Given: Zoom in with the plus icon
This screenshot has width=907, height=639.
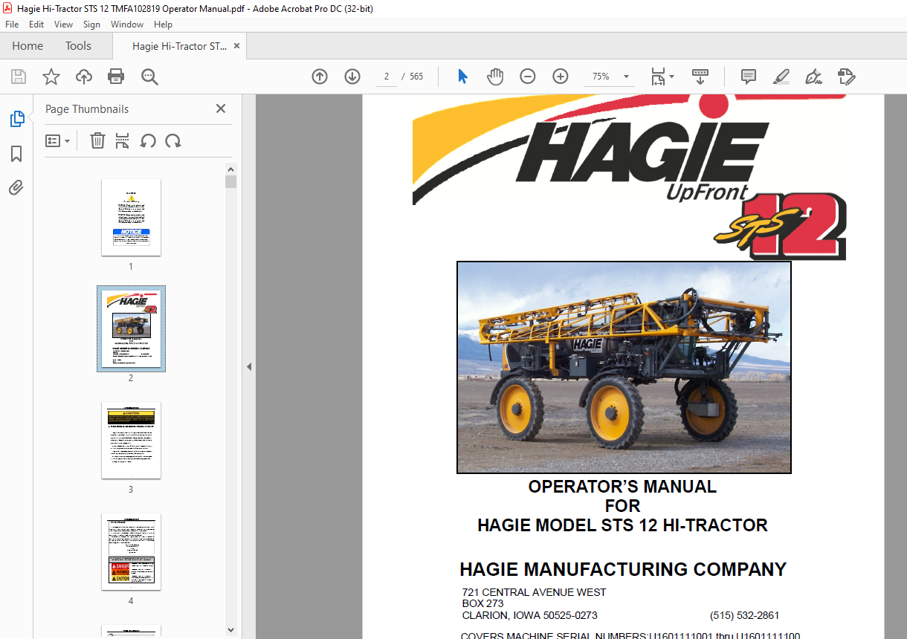Looking at the screenshot, I should [561, 77].
